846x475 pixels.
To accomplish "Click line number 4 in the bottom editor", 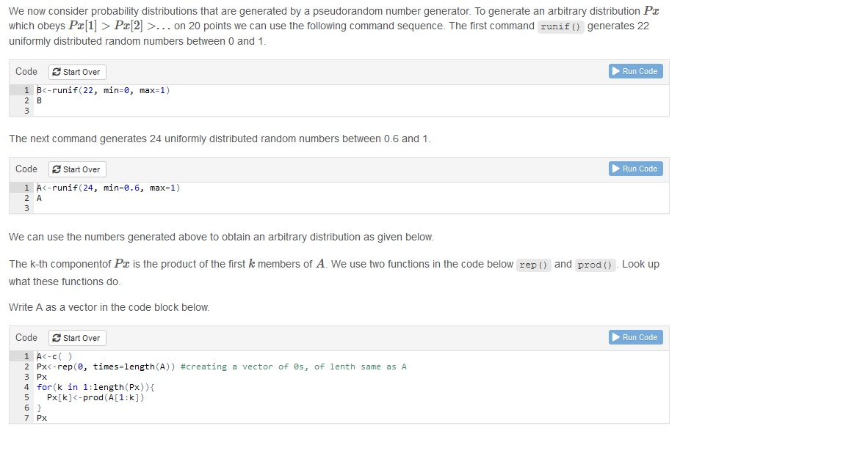I will click(26, 386).
